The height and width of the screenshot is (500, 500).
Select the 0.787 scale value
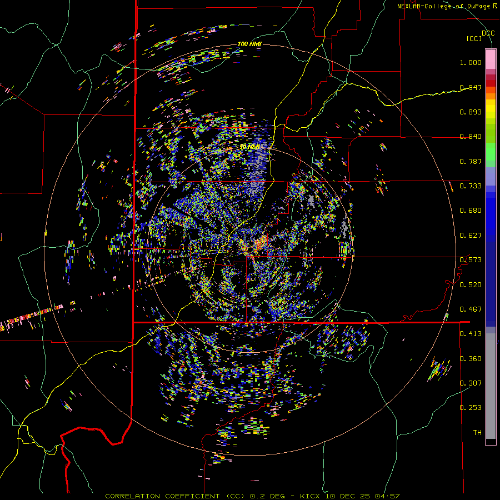[x=471, y=161]
